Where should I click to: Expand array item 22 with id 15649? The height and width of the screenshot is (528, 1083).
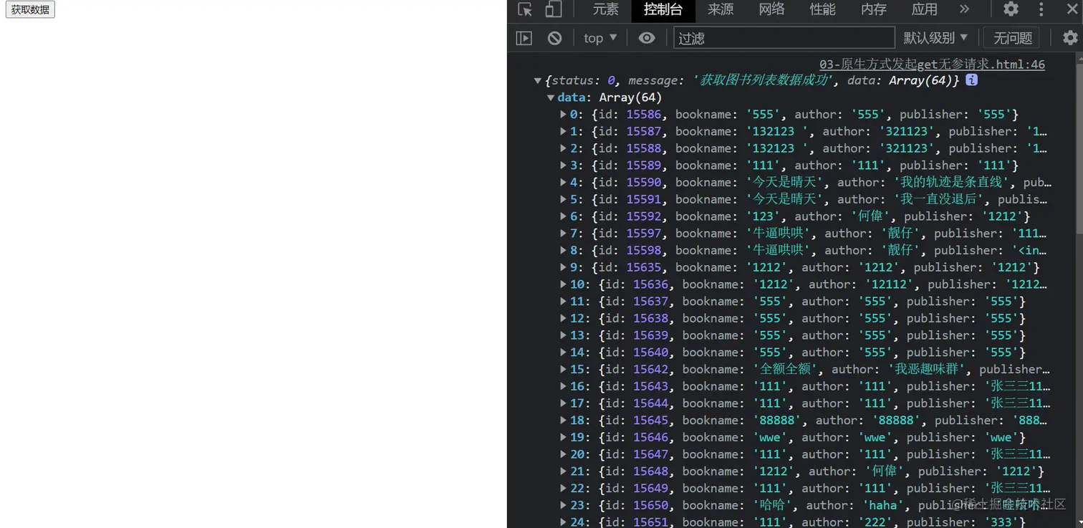pyautogui.click(x=563, y=489)
